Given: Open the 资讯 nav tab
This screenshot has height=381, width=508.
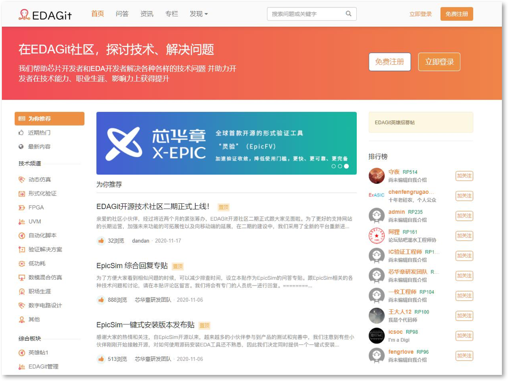Looking at the screenshot, I should pos(147,14).
